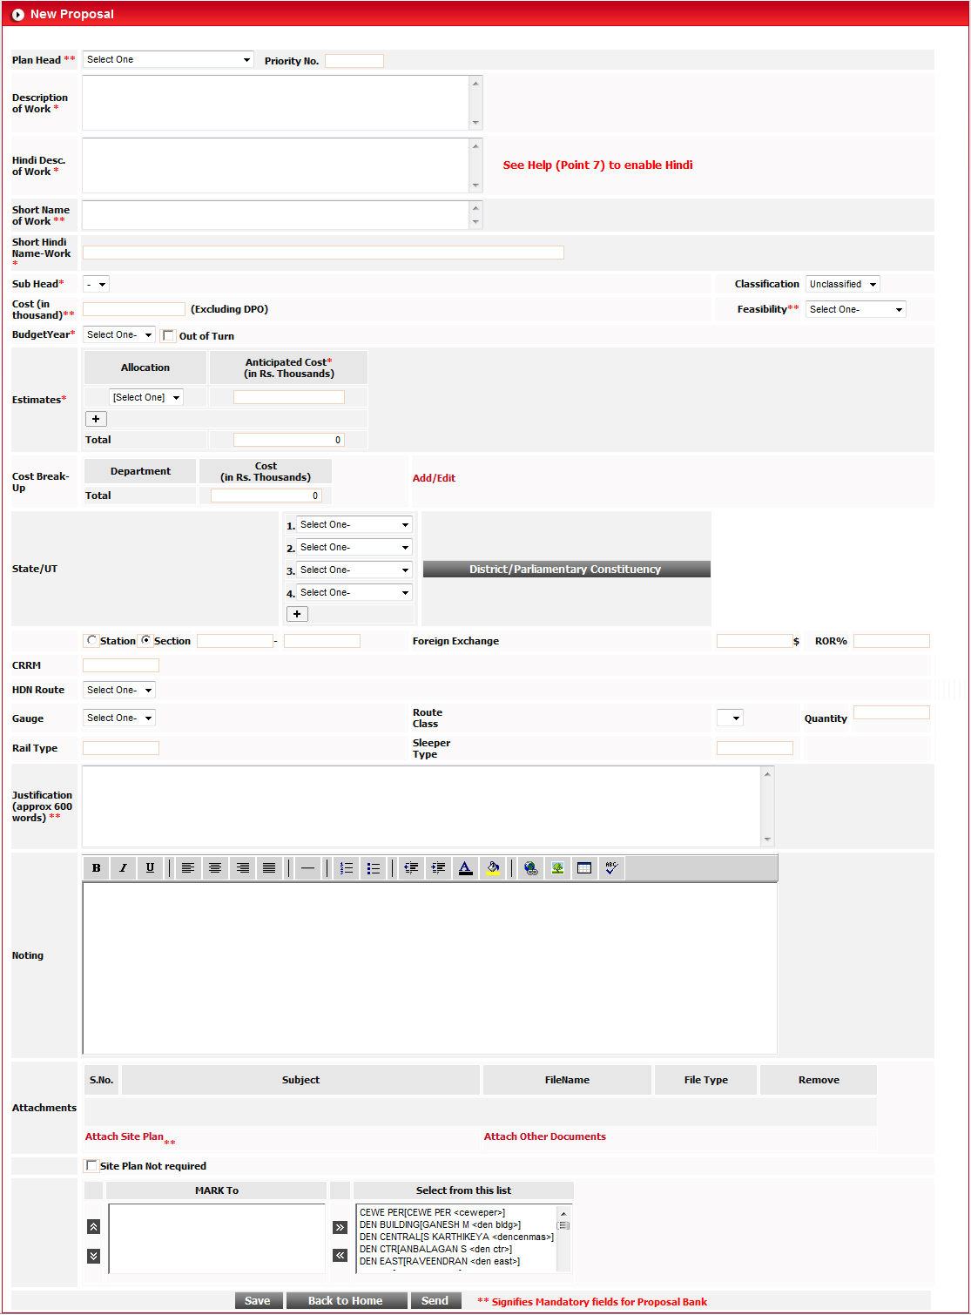Image resolution: width=971 pixels, height=1315 pixels.
Task: Open the HDN Route dropdown
Action: [x=119, y=690]
